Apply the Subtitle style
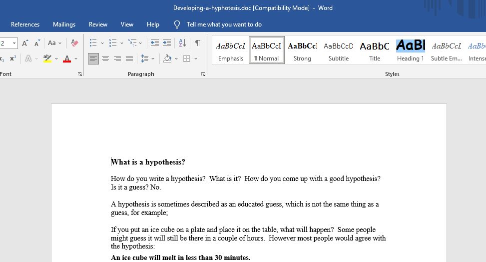 point(339,50)
